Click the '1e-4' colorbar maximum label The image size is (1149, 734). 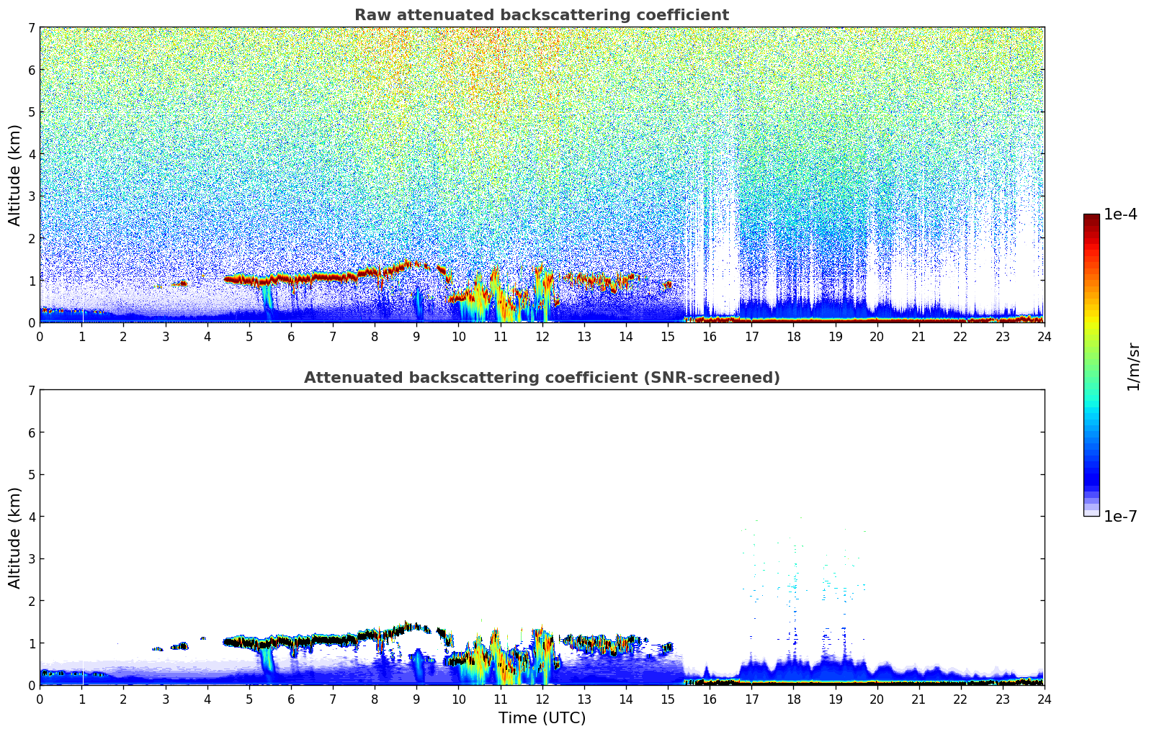[1120, 214]
